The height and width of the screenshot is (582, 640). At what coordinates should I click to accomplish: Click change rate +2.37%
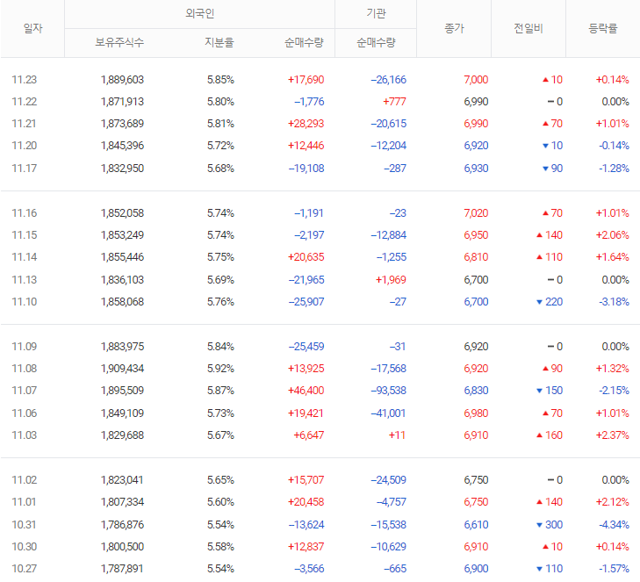coord(612,435)
